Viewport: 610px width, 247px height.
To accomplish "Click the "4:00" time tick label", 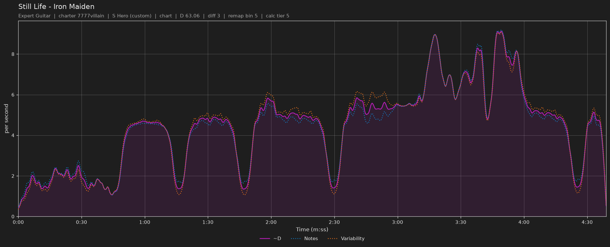I will (524, 222).
